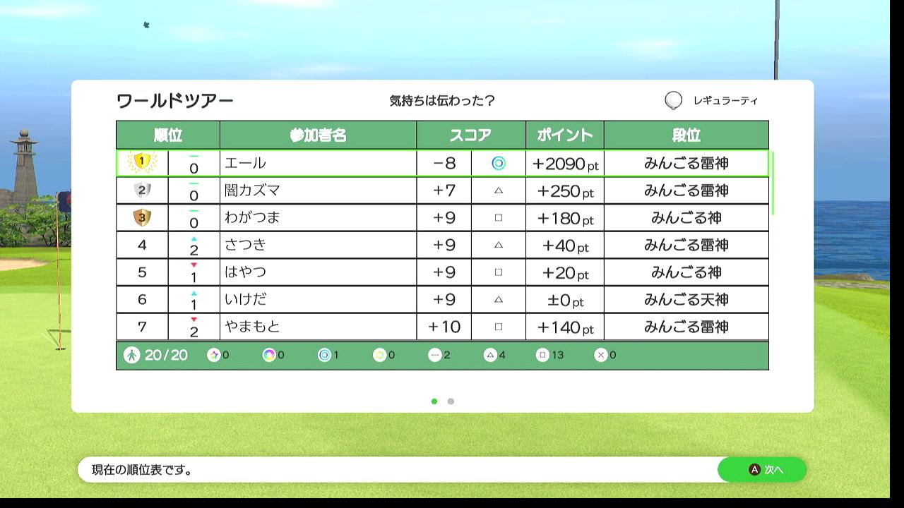Click the X rating icon in the summary bar

[600, 356]
